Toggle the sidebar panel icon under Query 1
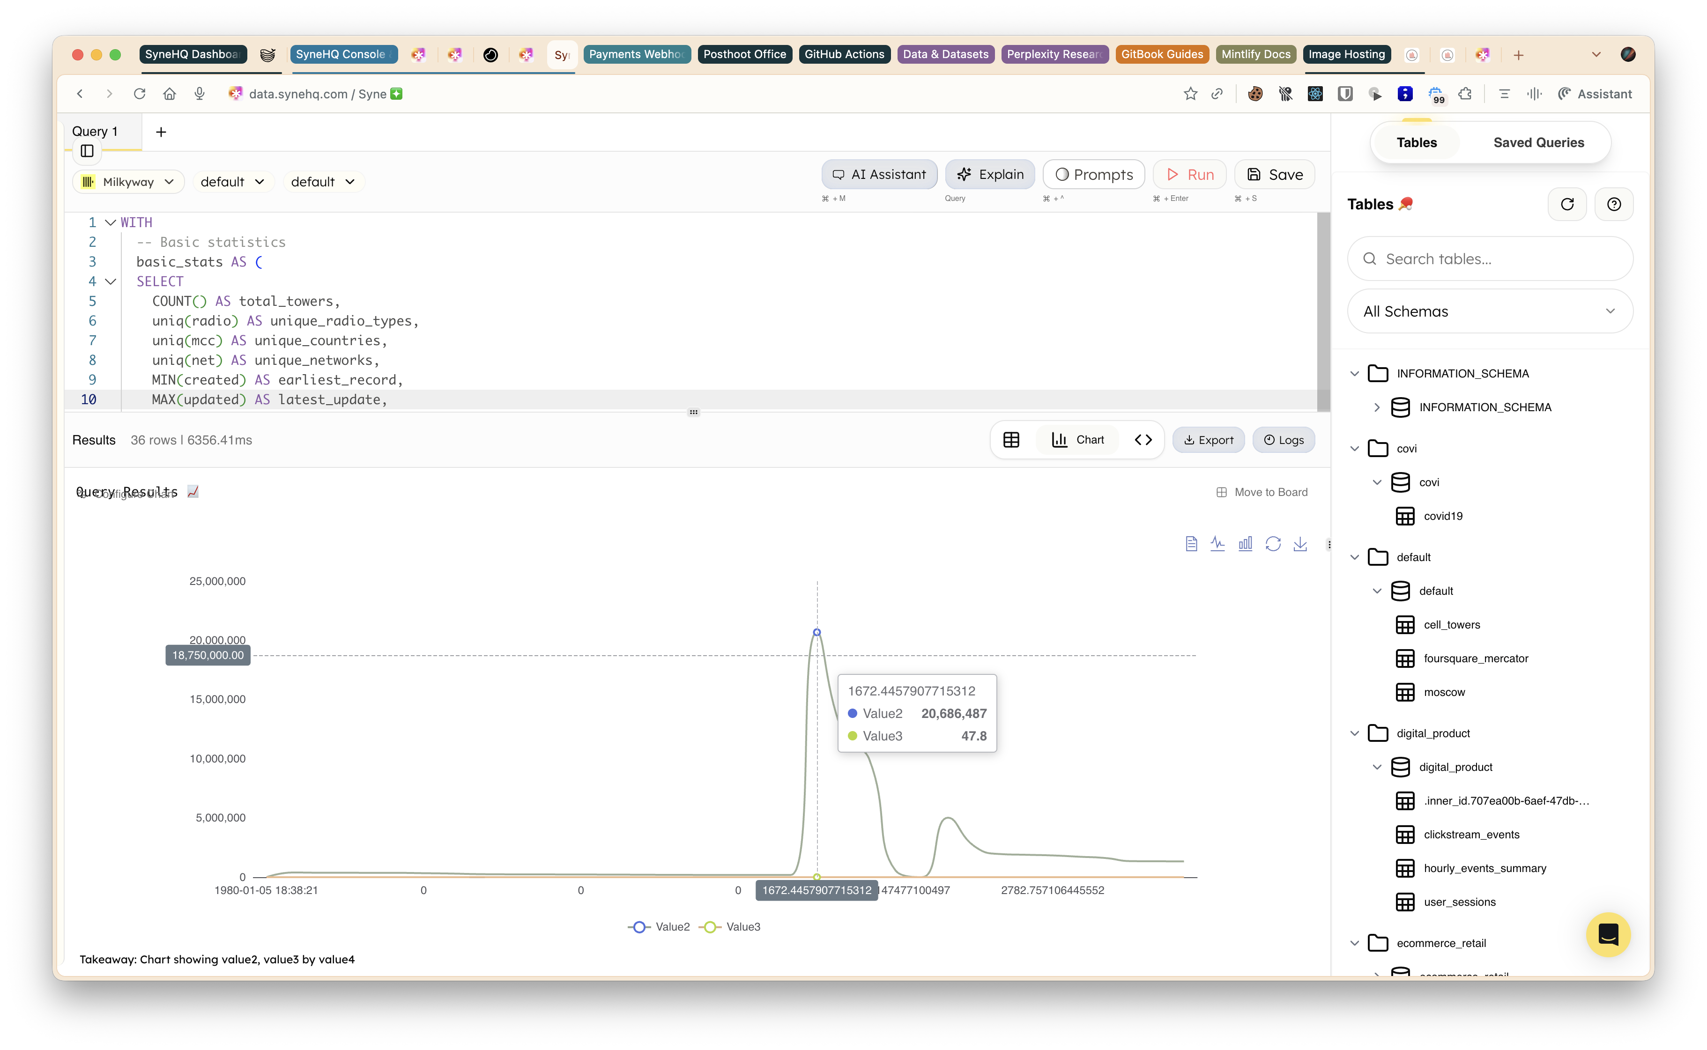The image size is (1707, 1050). [x=87, y=151]
